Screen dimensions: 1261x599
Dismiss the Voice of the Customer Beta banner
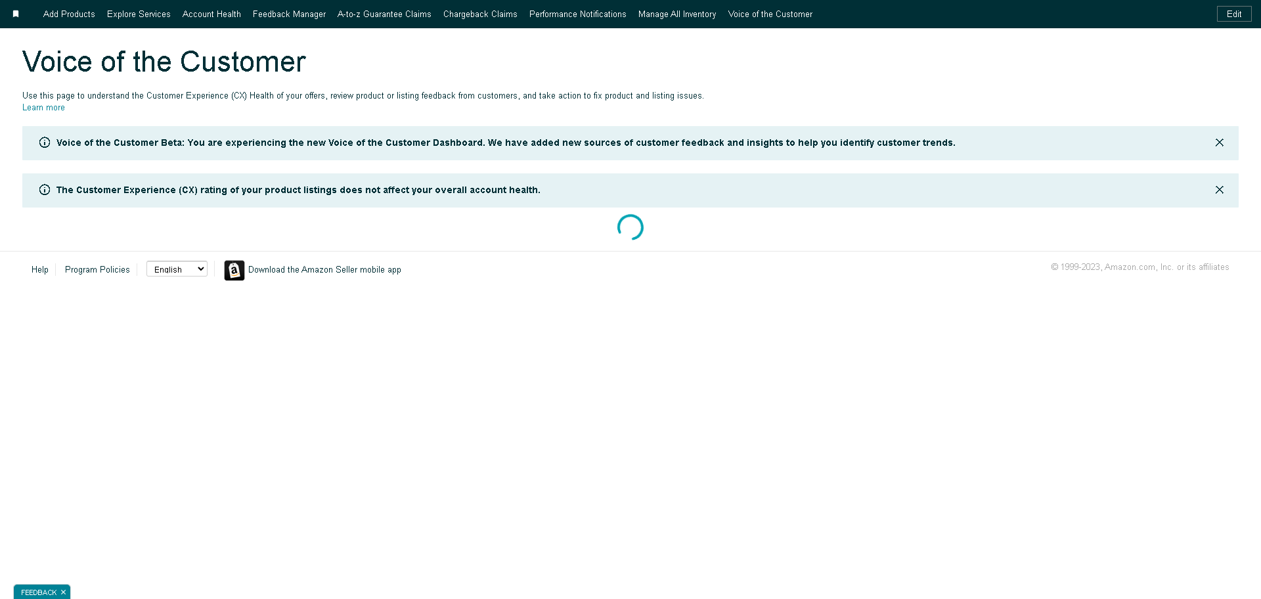pos(1219,143)
